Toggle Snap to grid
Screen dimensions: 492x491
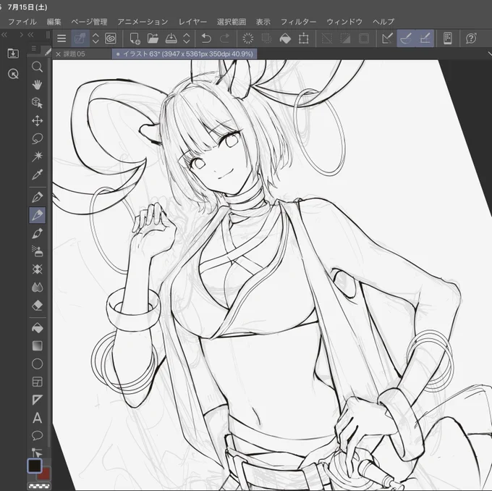[425, 38]
